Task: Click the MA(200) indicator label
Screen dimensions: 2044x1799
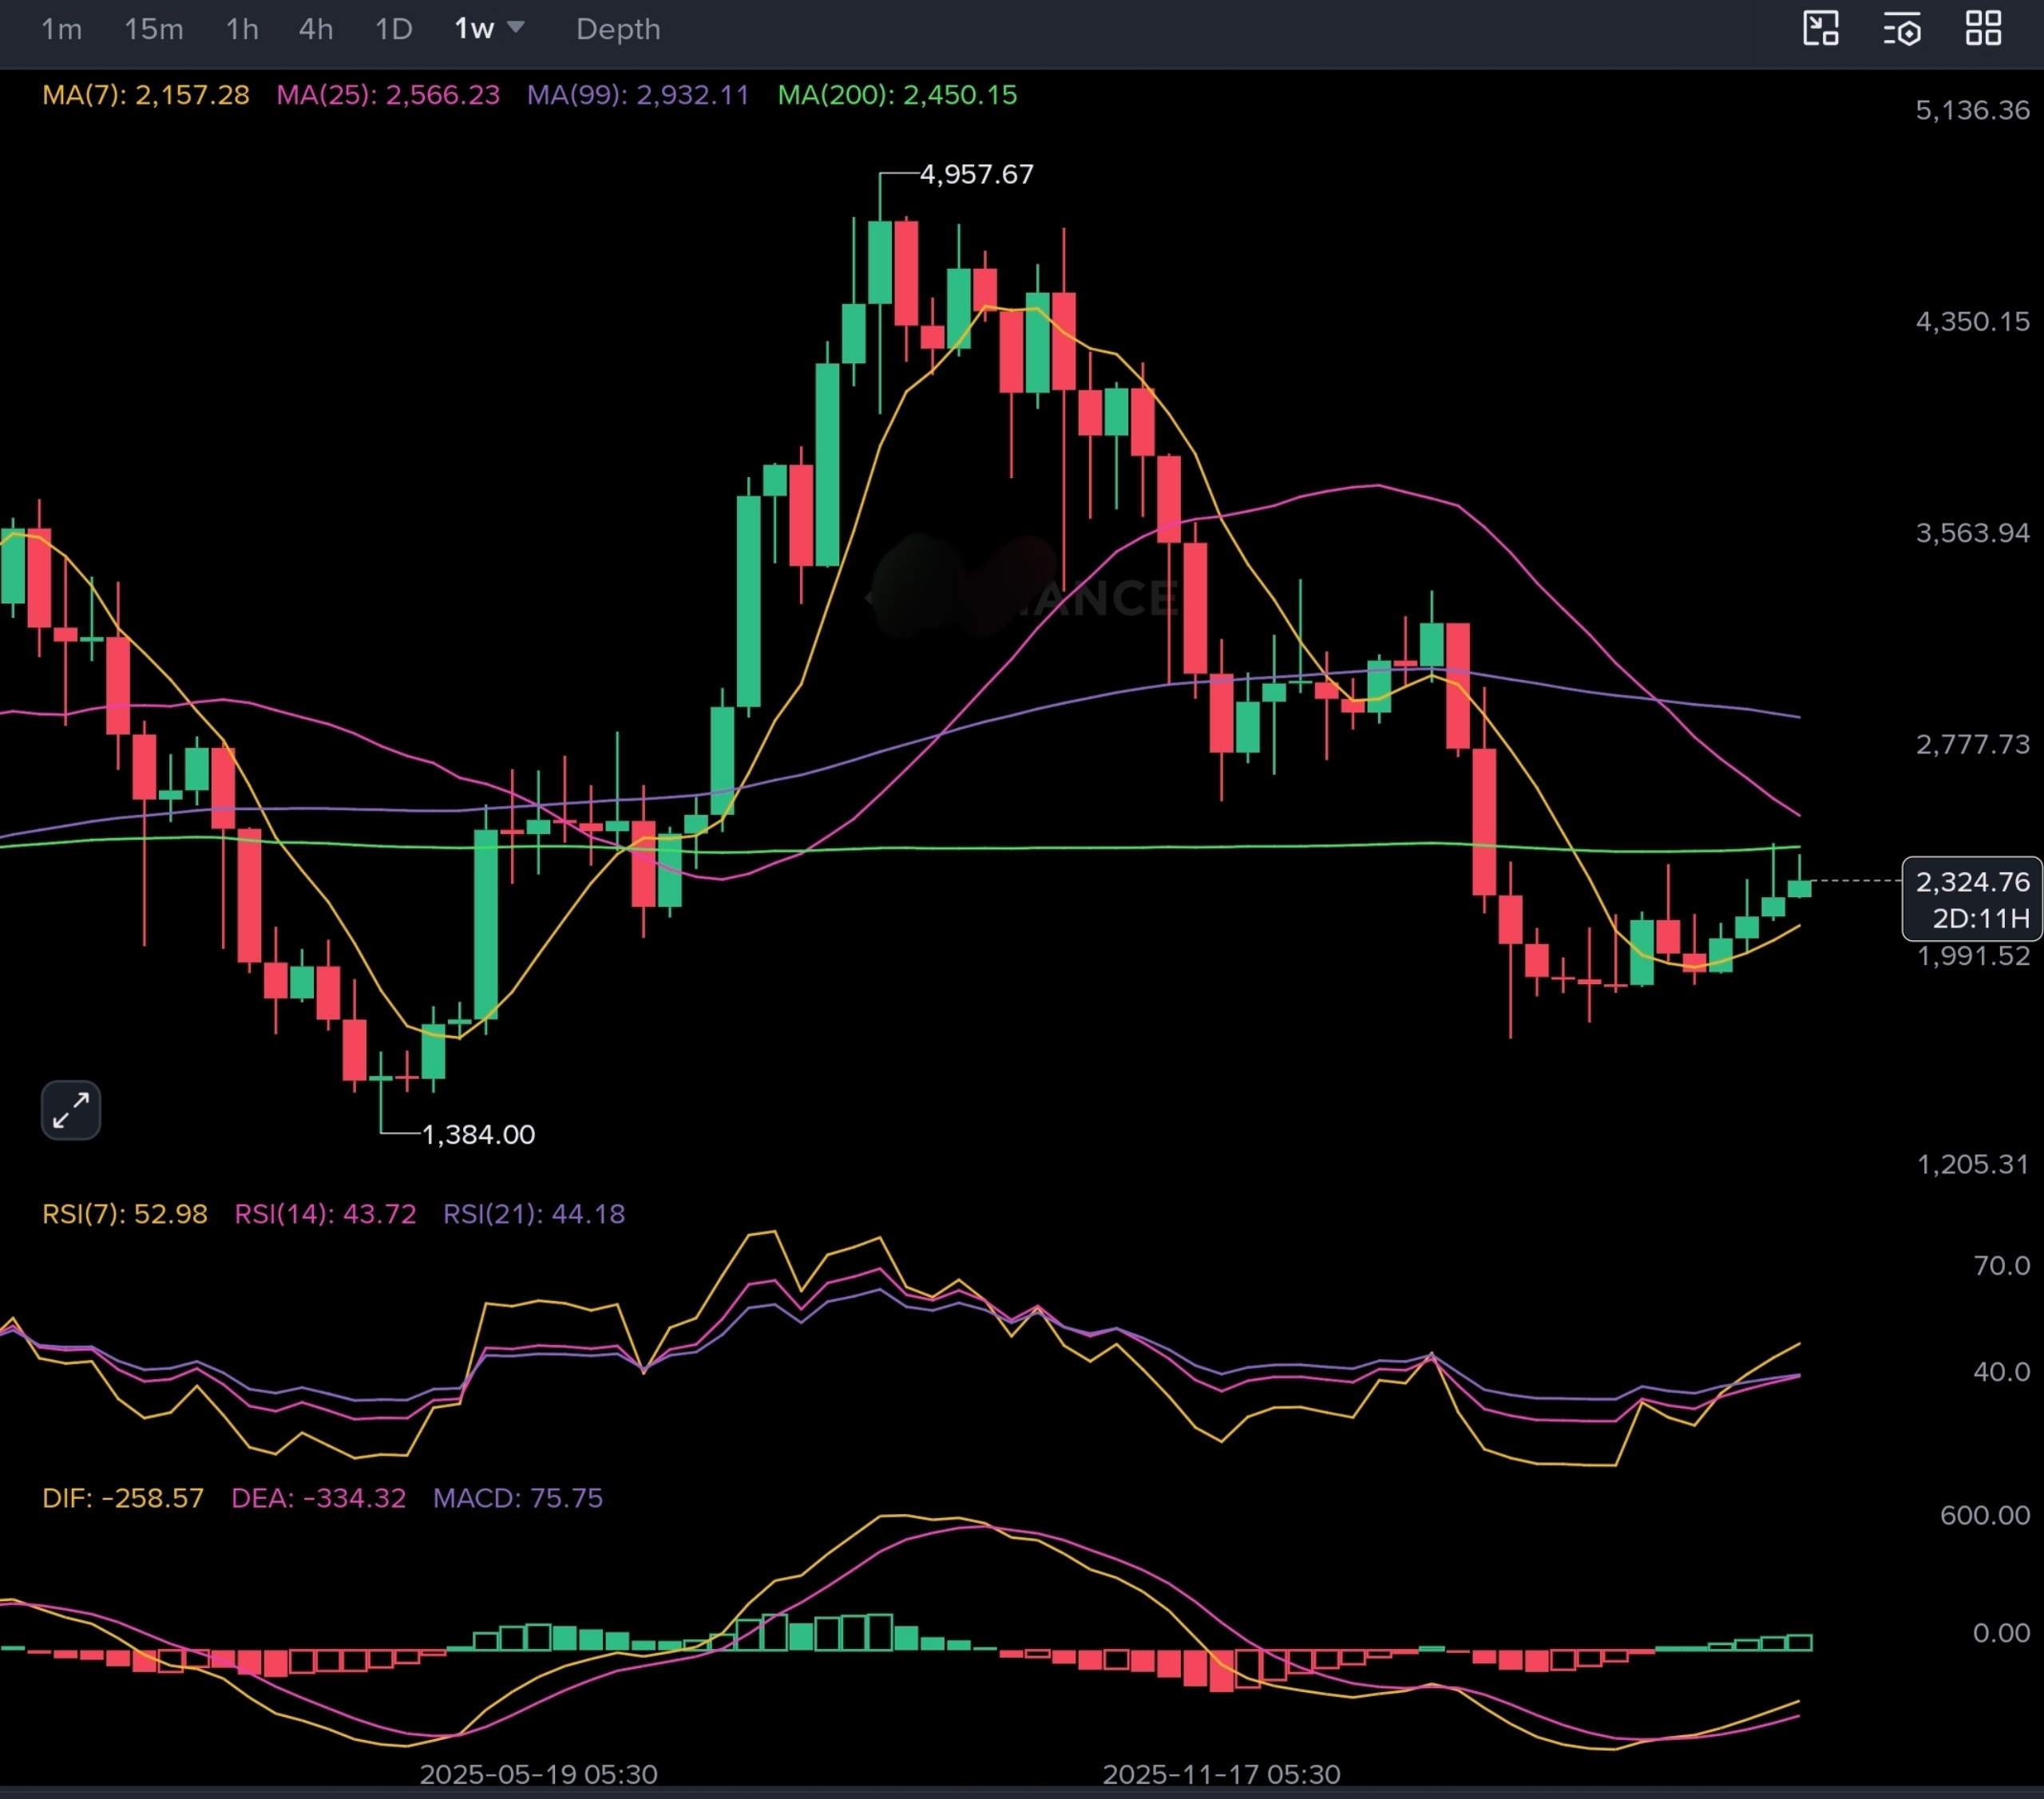Action: tap(897, 95)
